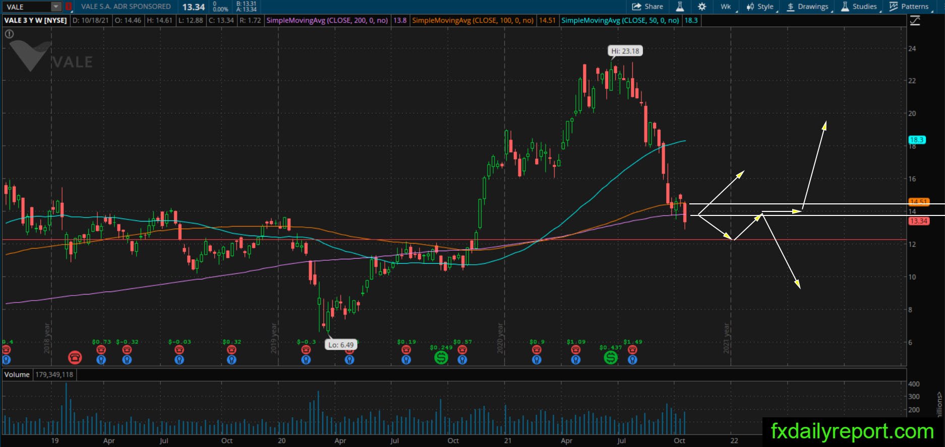
Task: Click the A: 13.34 ask quote
Action: pyautogui.click(x=247, y=10)
